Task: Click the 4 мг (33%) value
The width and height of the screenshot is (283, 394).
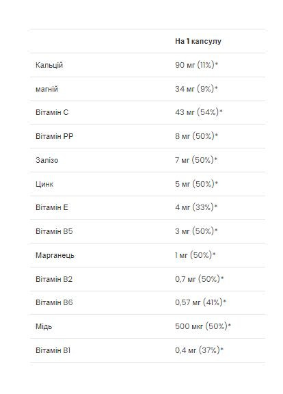Action: point(196,207)
